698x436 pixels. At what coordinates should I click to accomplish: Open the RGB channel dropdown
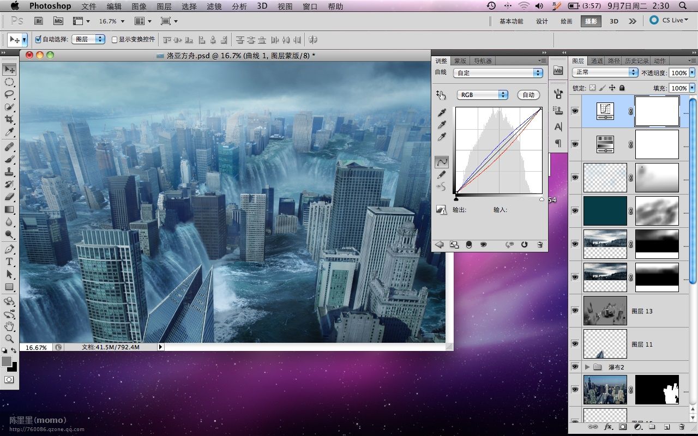tap(482, 95)
